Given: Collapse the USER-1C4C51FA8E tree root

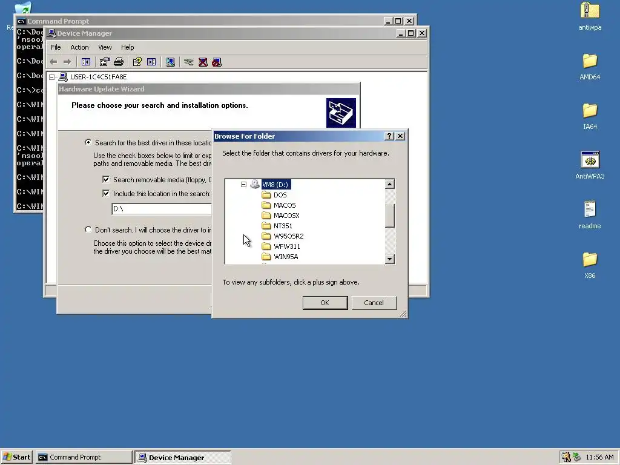Looking at the screenshot, I should click(x=52, y=77).
